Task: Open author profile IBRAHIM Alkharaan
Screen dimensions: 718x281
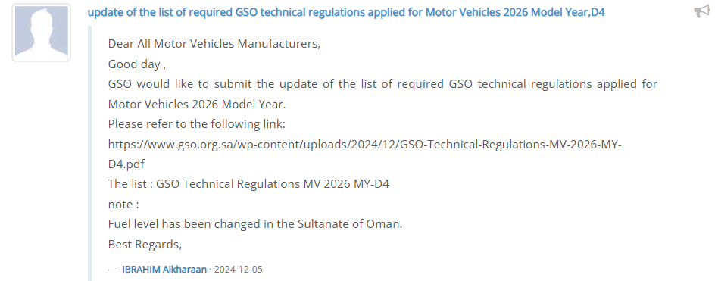Action: click(x=164, y=269)
